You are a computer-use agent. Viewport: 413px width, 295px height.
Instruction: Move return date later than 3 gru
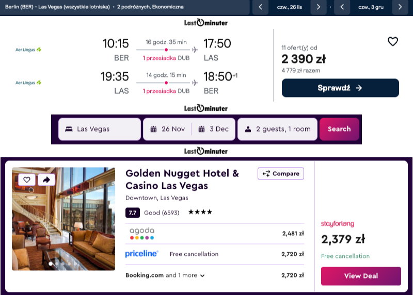pyautogui.click(x=400, y=7)
